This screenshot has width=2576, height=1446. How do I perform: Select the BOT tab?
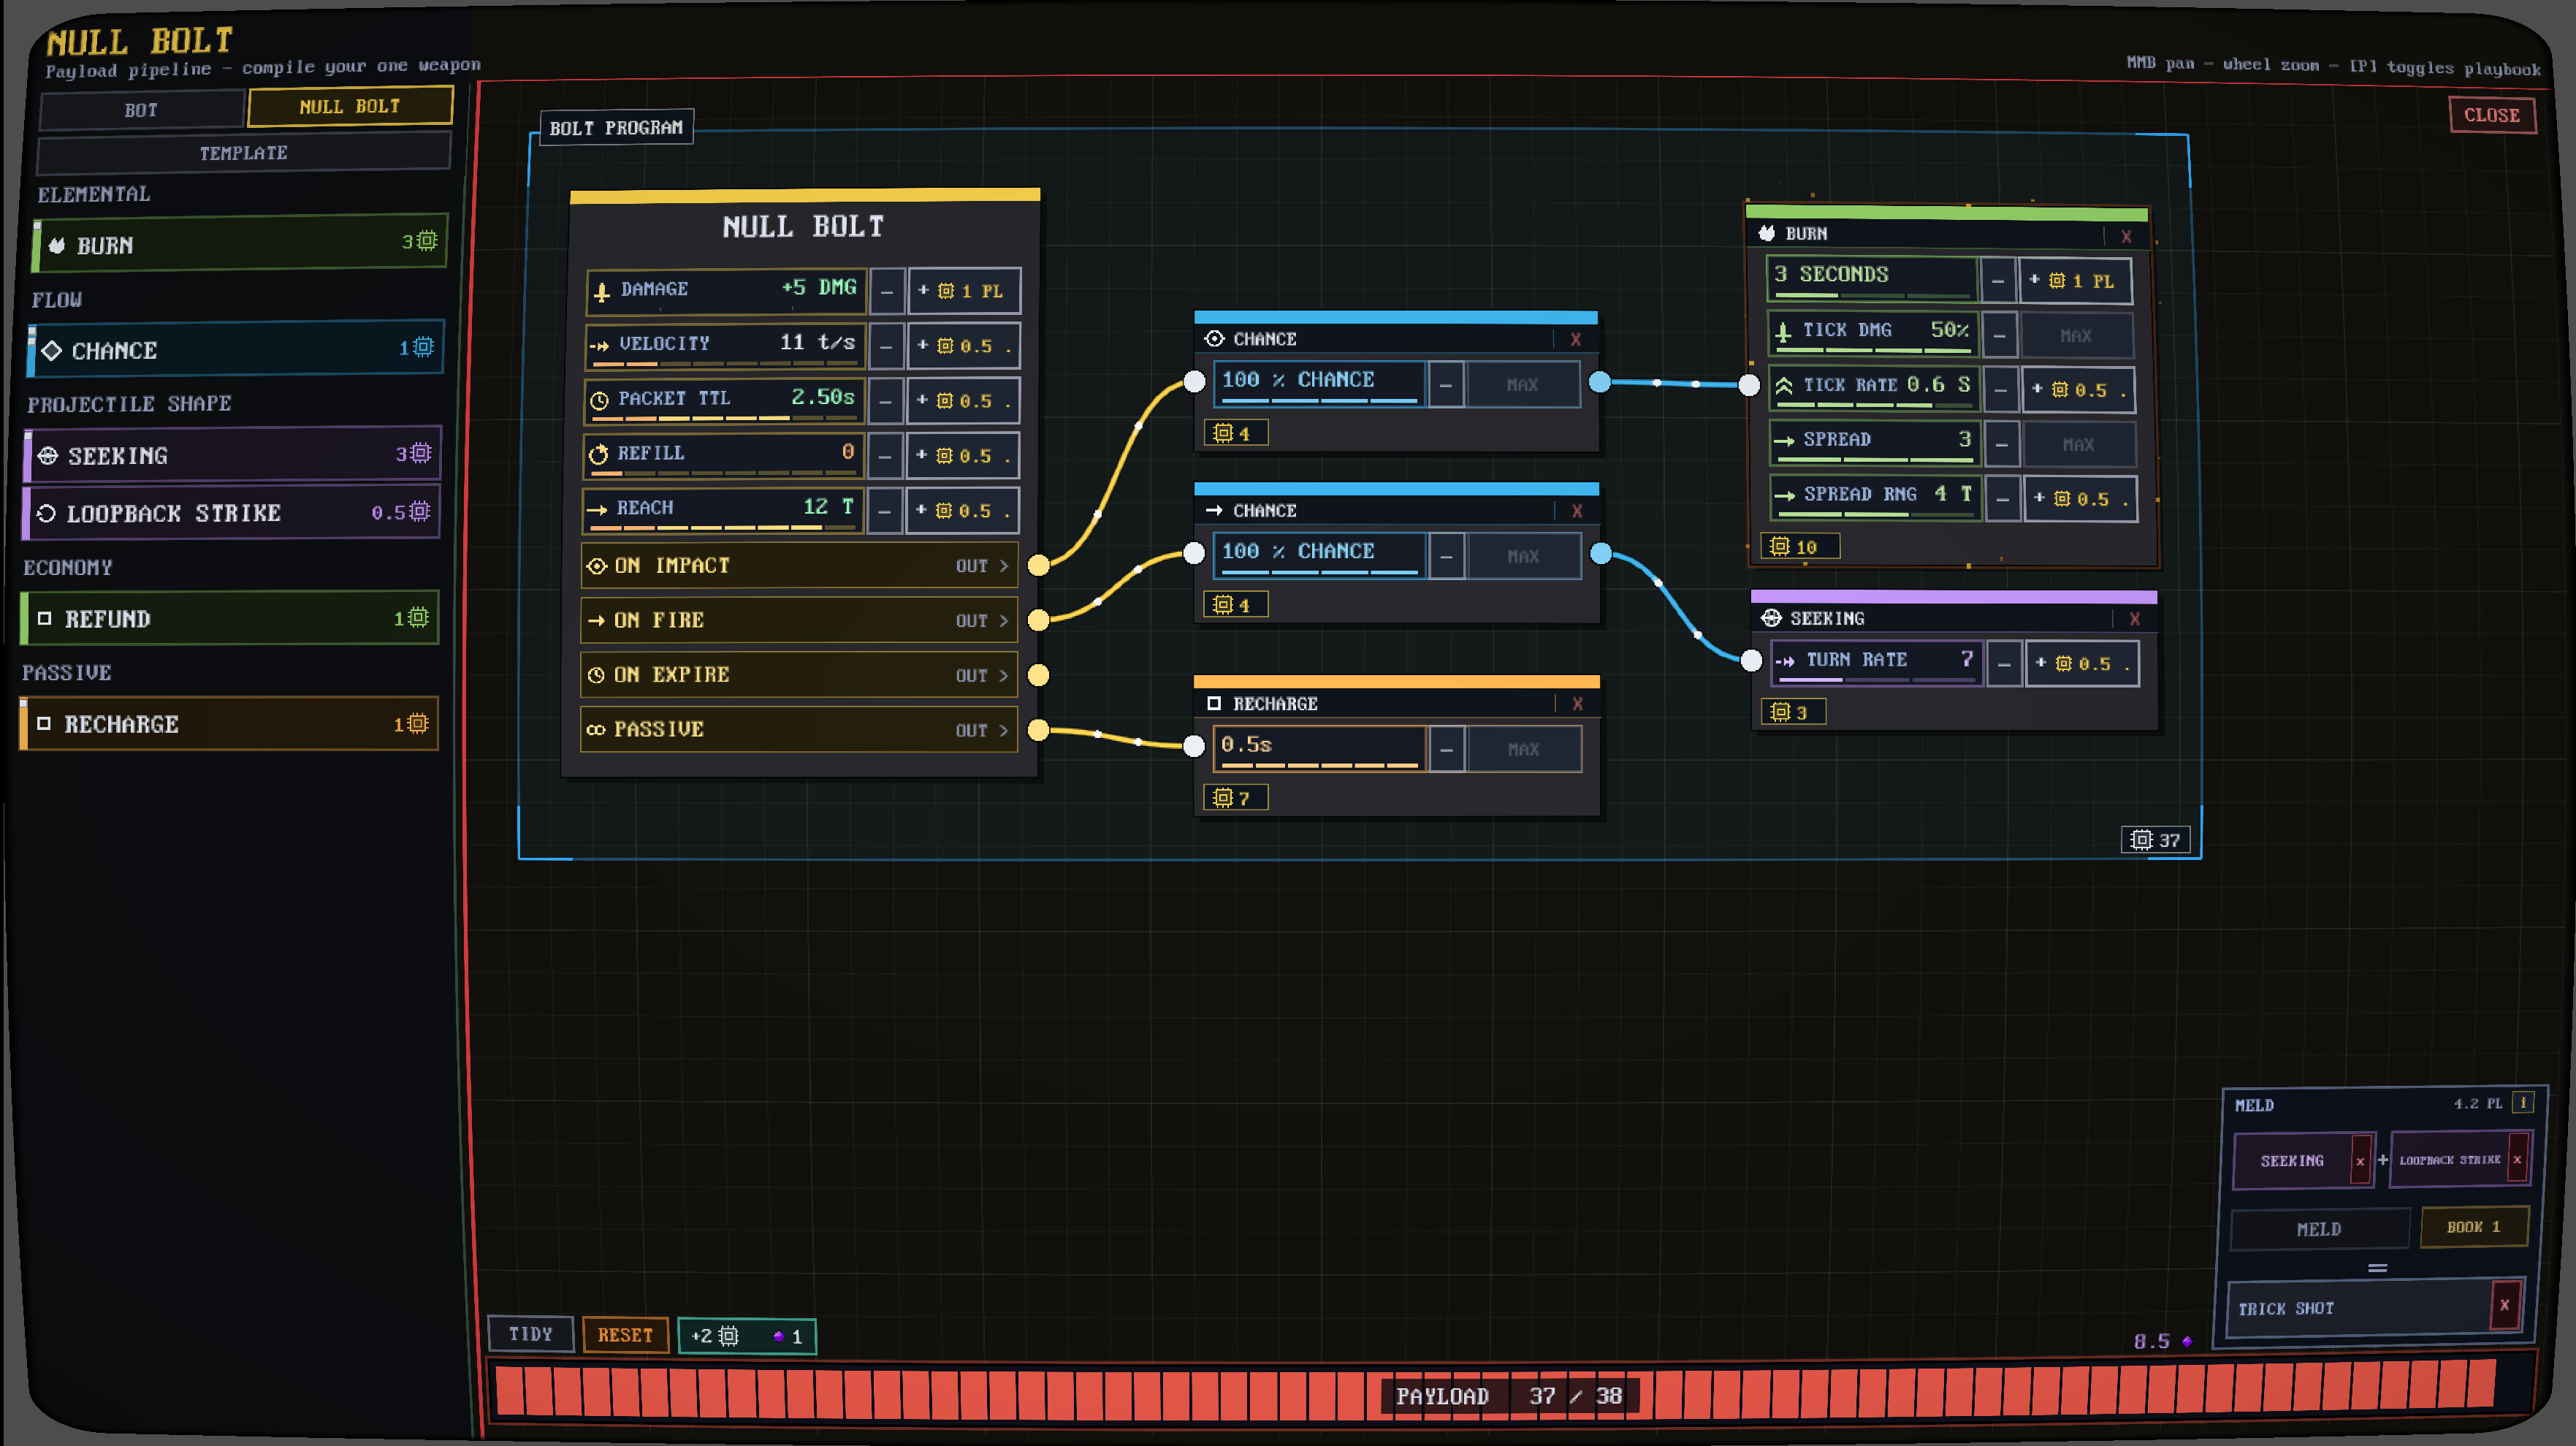141,110
